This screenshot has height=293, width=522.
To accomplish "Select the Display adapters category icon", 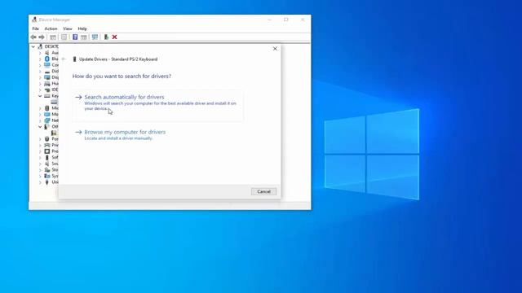I will tap(47, 77).
